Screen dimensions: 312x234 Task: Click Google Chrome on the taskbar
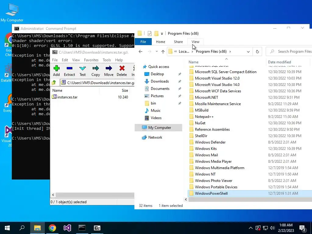(x=52, y=228)
